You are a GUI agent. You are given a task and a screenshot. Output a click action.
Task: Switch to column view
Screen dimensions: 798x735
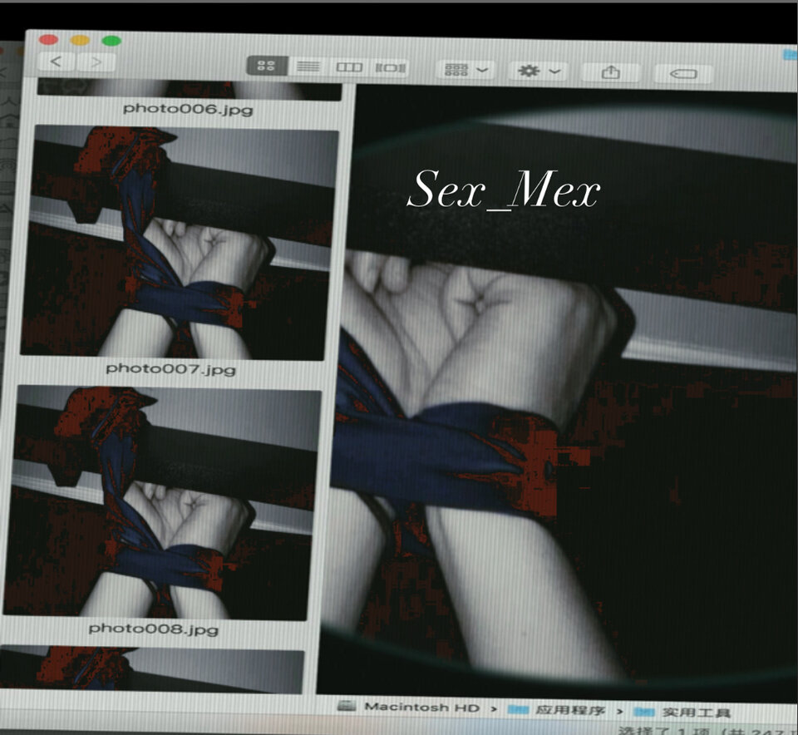click(x=349, y=67)
